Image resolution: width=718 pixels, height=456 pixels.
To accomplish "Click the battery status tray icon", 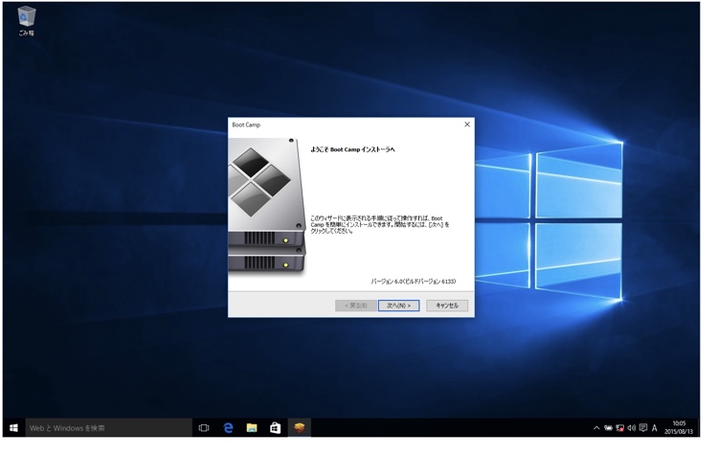I will click(608, 428).
